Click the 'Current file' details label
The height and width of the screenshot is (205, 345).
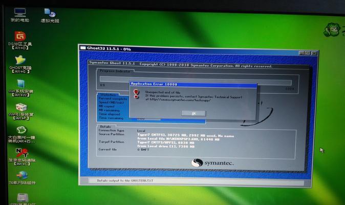[x=107, y=149]
